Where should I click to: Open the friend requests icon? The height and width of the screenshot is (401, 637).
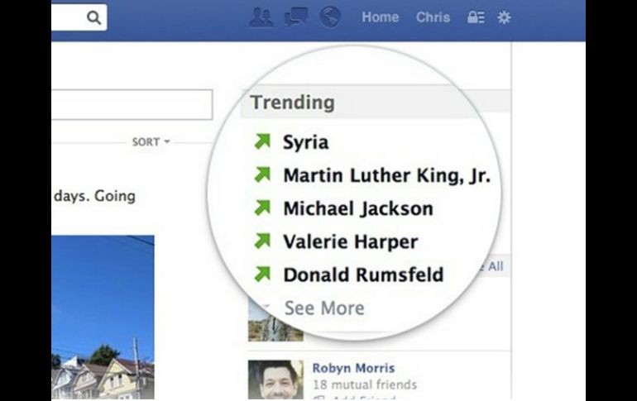click(x=261, y=17)
